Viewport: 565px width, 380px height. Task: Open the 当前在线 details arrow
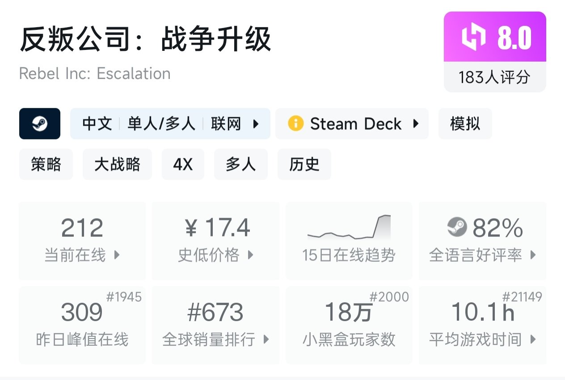pos(117,255)
